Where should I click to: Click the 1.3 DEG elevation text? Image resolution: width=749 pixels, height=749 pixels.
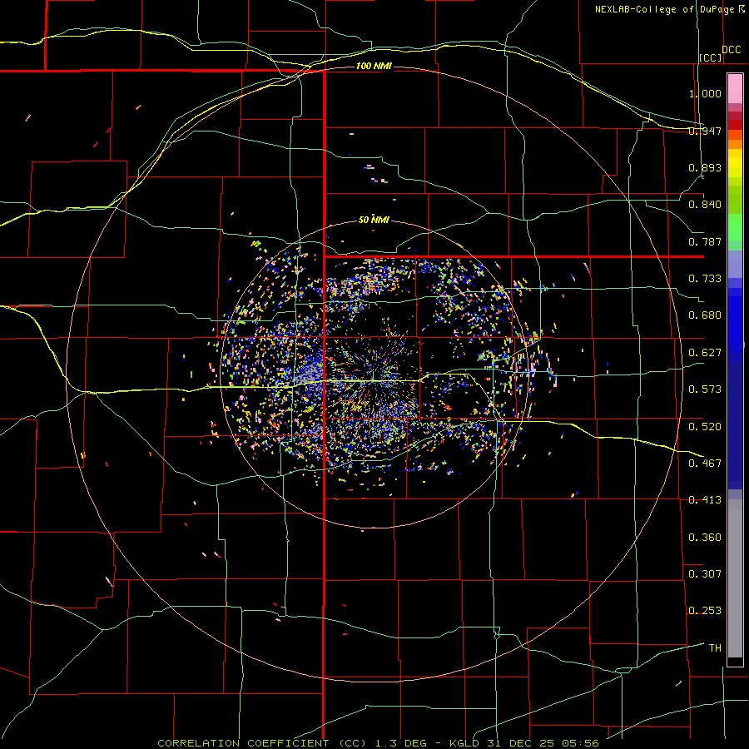point(401,743)
